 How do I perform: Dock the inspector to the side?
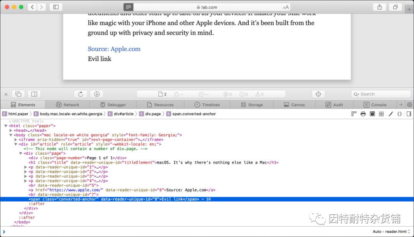(x=34, y=94)
